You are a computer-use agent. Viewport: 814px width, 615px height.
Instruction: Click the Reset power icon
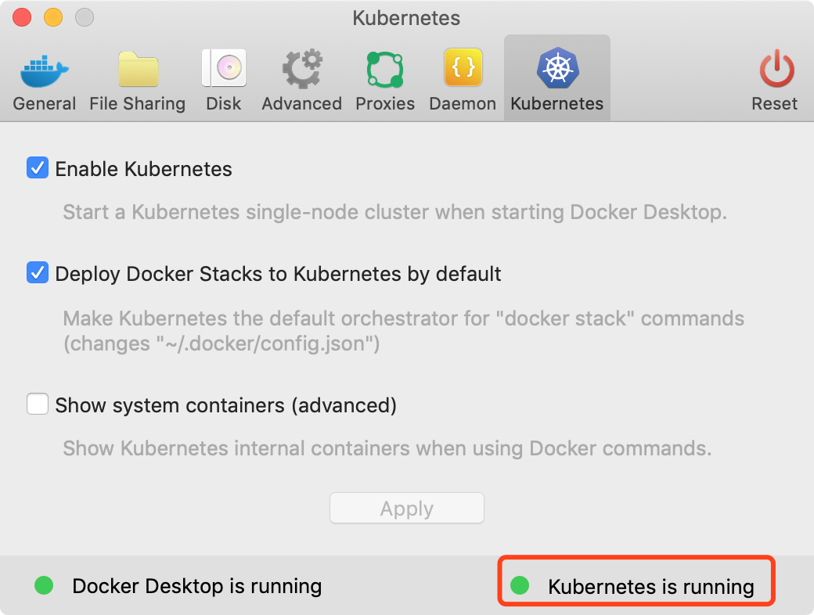click(x=775, y=70)
